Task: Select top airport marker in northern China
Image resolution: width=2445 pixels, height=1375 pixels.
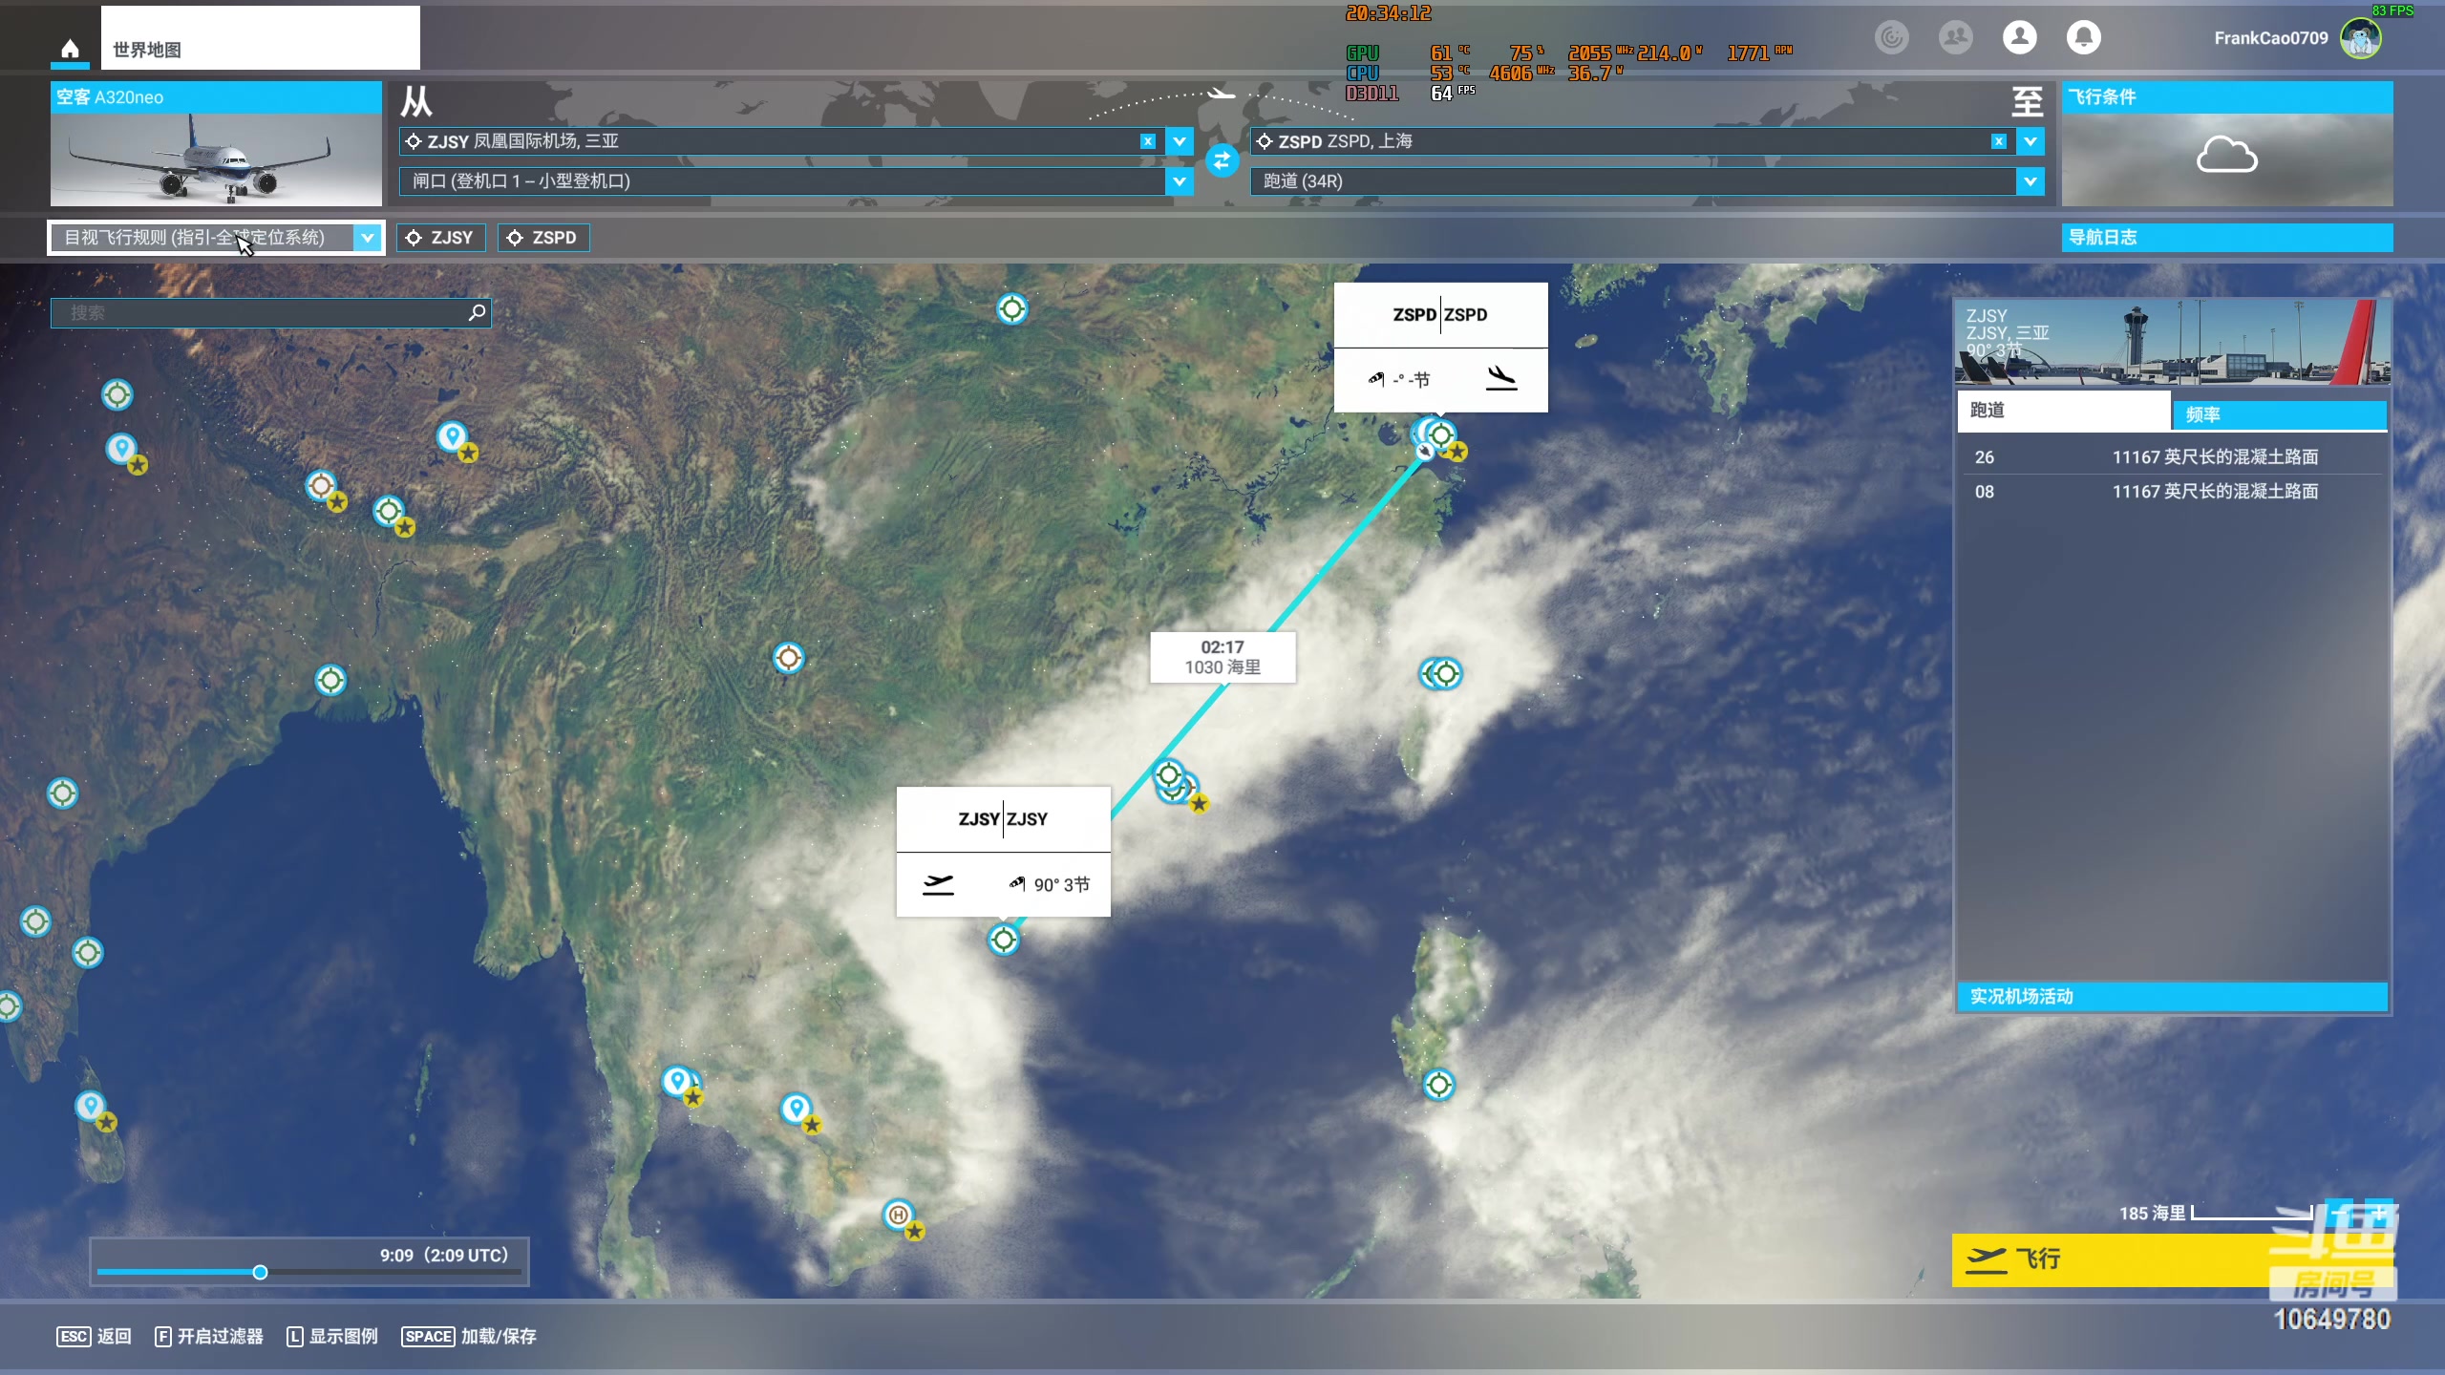Action: (1011, 308)
